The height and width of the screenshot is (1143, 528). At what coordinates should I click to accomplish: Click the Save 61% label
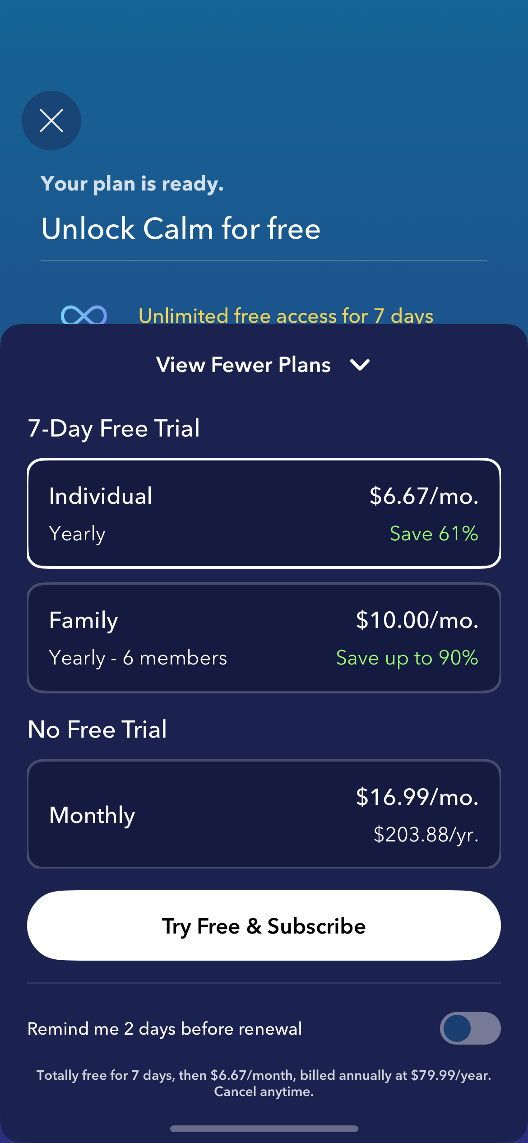point(434,534)
